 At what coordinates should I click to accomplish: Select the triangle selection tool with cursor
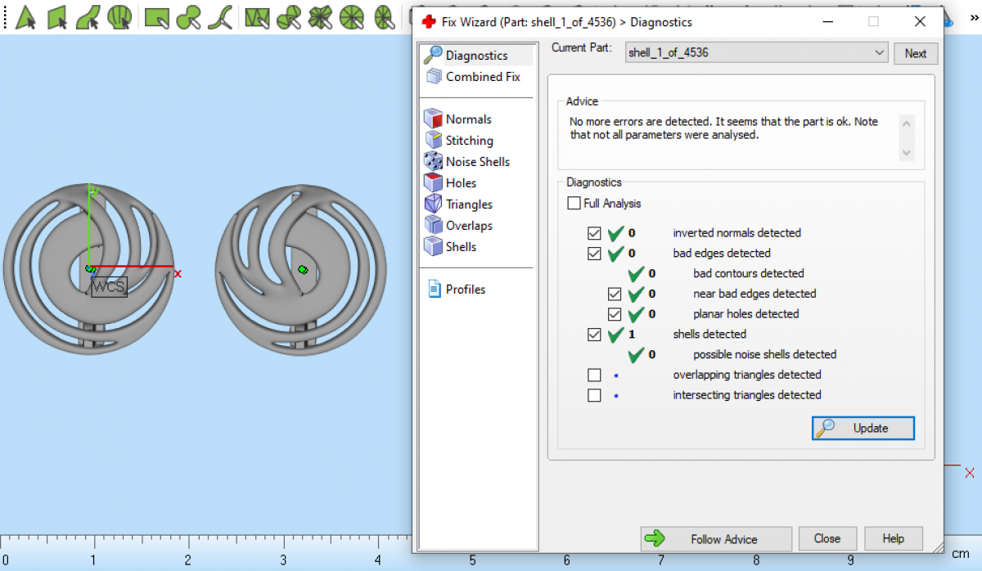pos(25,17)
